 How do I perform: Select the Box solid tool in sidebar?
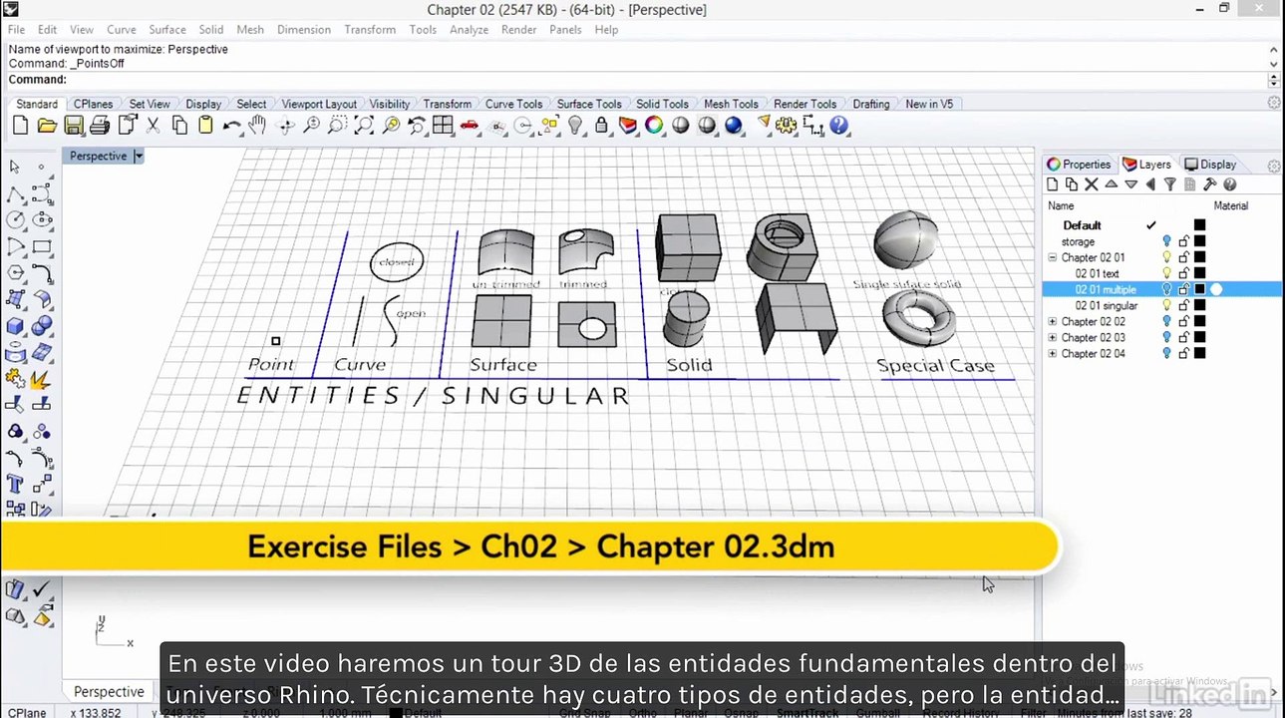tap(15, 325)
